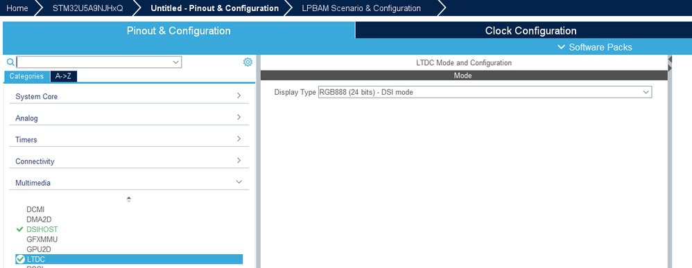Switch to the Clock Configuration tab
The width and height of the screenshot is (692, 268).
pyautogui.click(x=530, y=30)
